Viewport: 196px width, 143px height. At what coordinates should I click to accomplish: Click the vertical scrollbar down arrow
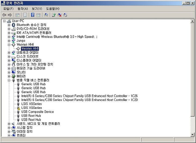(x=192, y=135)
